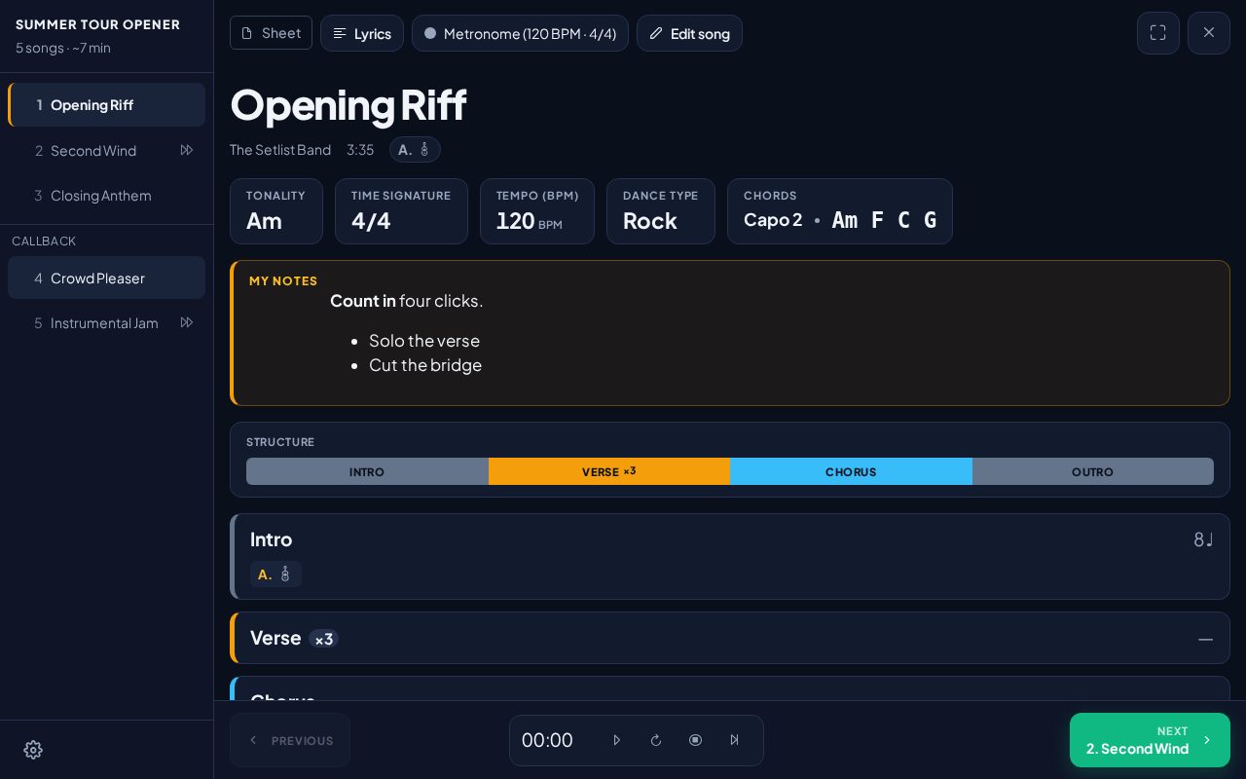Viewport: 1246px width, 779px height.
Task: Jump to Intro in the structure bar
Action: pos(367,471)
